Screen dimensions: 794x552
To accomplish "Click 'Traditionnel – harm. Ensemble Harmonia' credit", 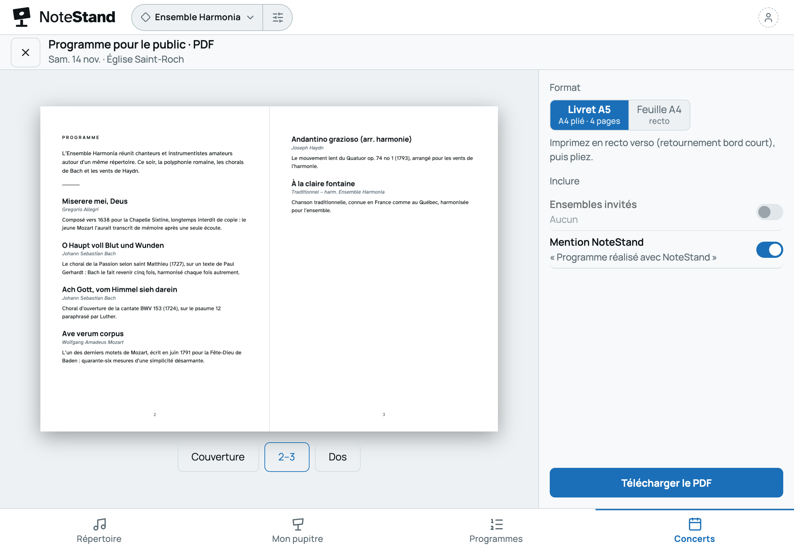I will coord(338,192).
